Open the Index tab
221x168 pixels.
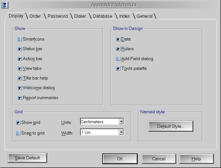pyautogui.click(x=125, y=16)
